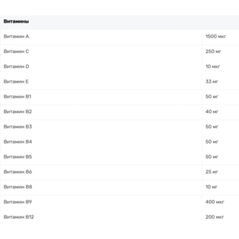Select the Витамин B8 label
This screenshot has height=239, width=239.
pyautogui.click(x=18, y=187)
